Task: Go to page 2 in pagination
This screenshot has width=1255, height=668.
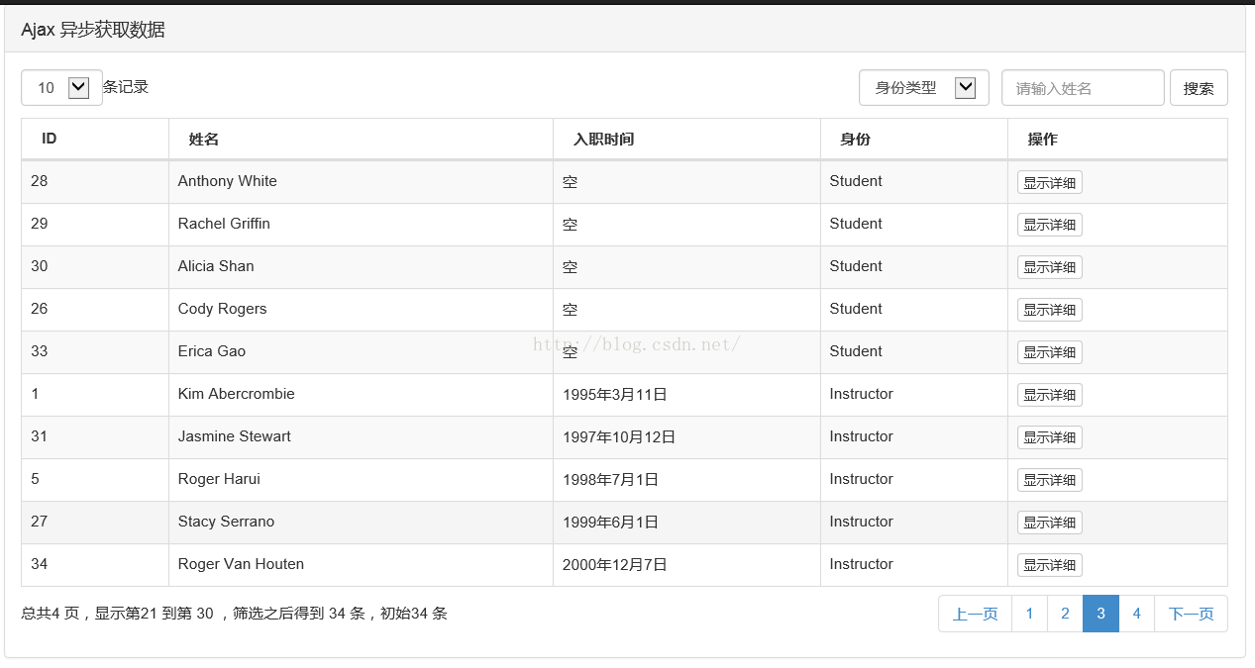Action: coord(1065,614)
